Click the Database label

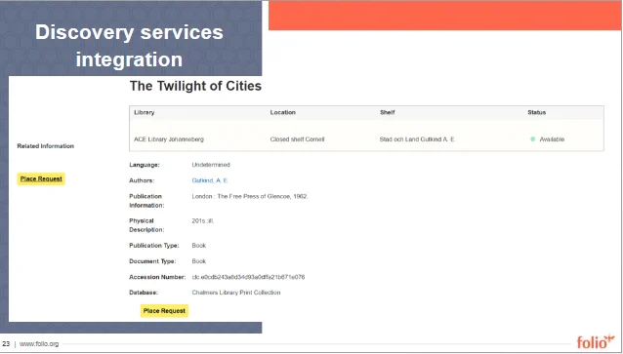point(144,293)
